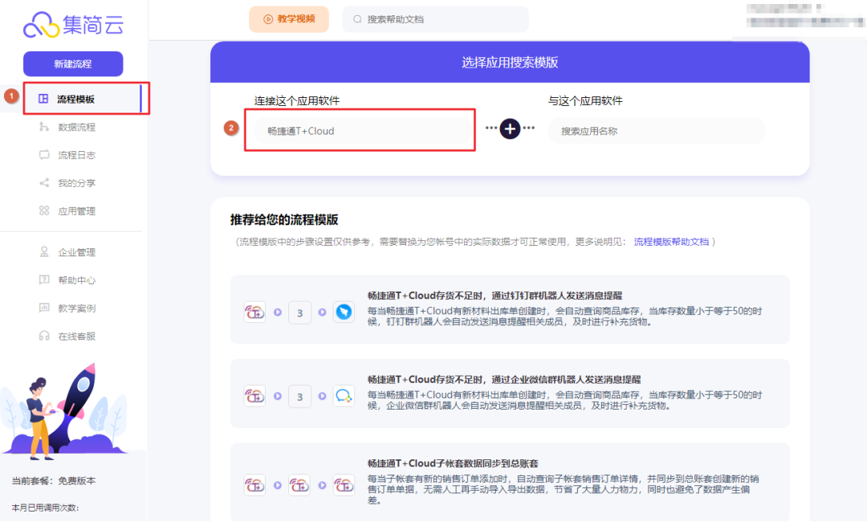Click the 钉钉 app icon

[x=344, y=312]
